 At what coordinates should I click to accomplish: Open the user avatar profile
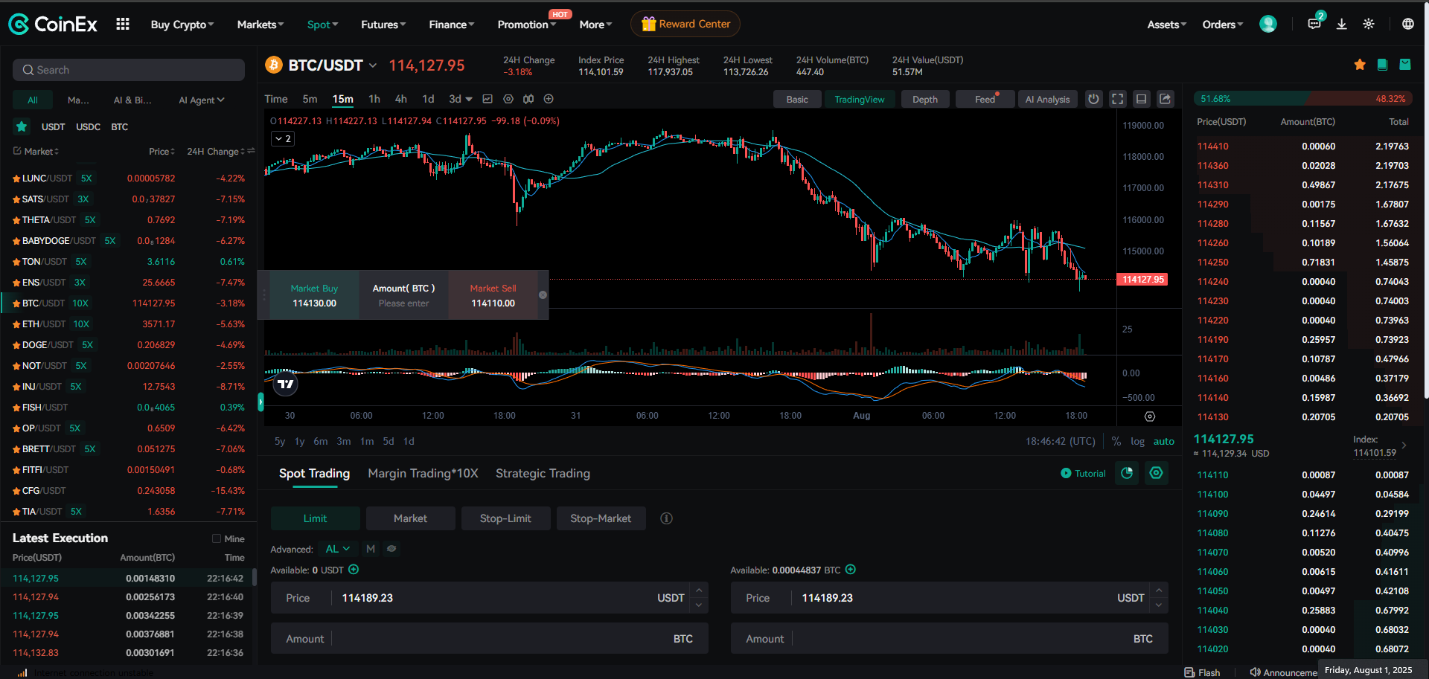[1268, 24]
